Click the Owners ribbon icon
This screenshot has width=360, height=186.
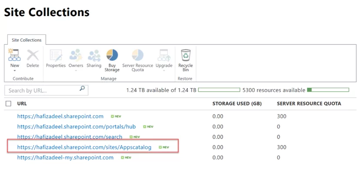76,55
